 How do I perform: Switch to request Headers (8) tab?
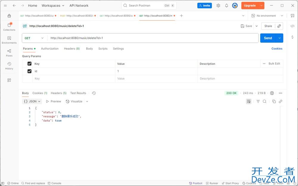pos(72,49)
